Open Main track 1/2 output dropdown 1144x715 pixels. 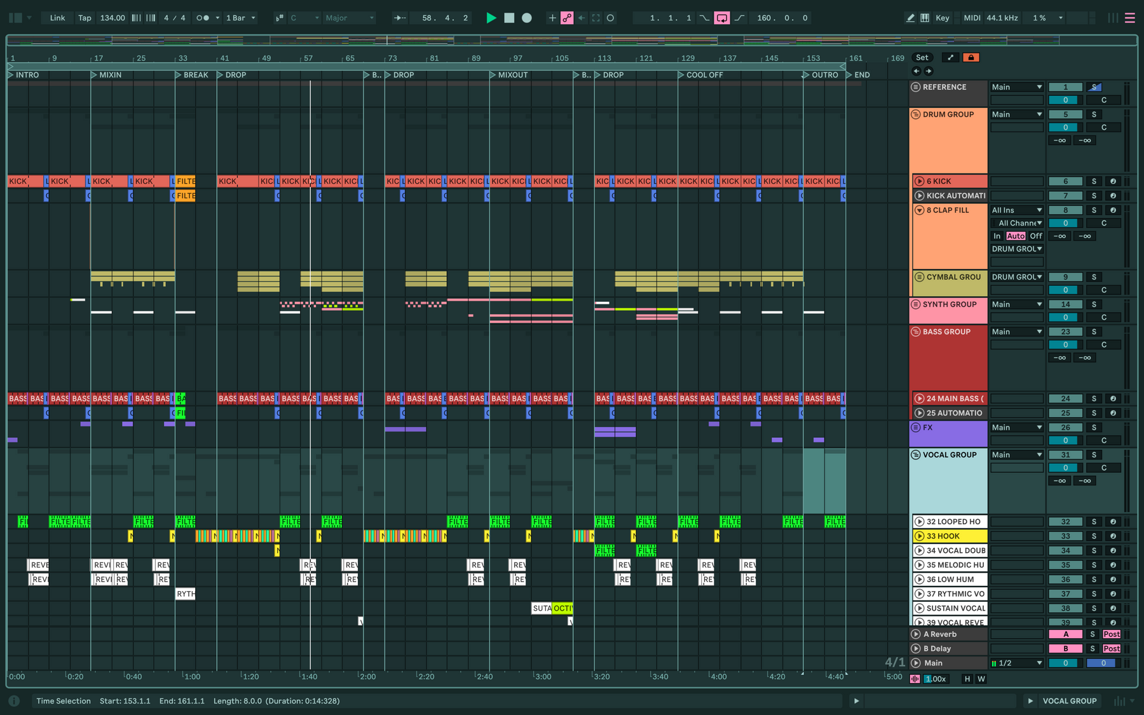point(1017,663)
